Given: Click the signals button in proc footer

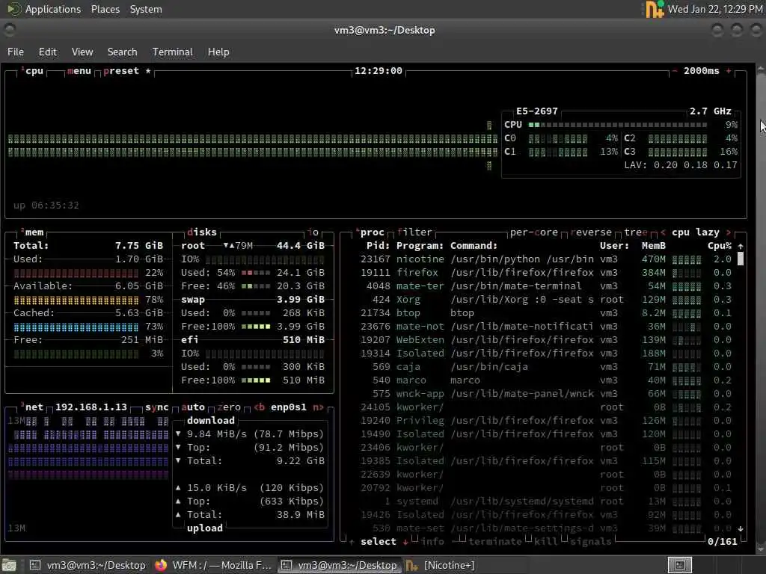Looking at the screenshot, I should click(591, 541).
